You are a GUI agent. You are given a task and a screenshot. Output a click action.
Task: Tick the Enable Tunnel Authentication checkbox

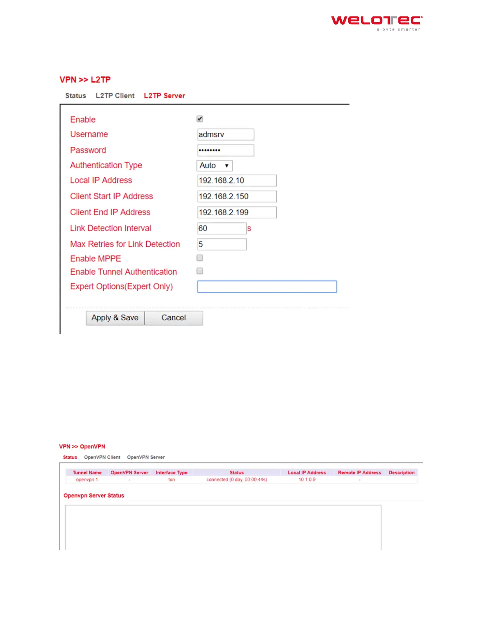(200, 271)
